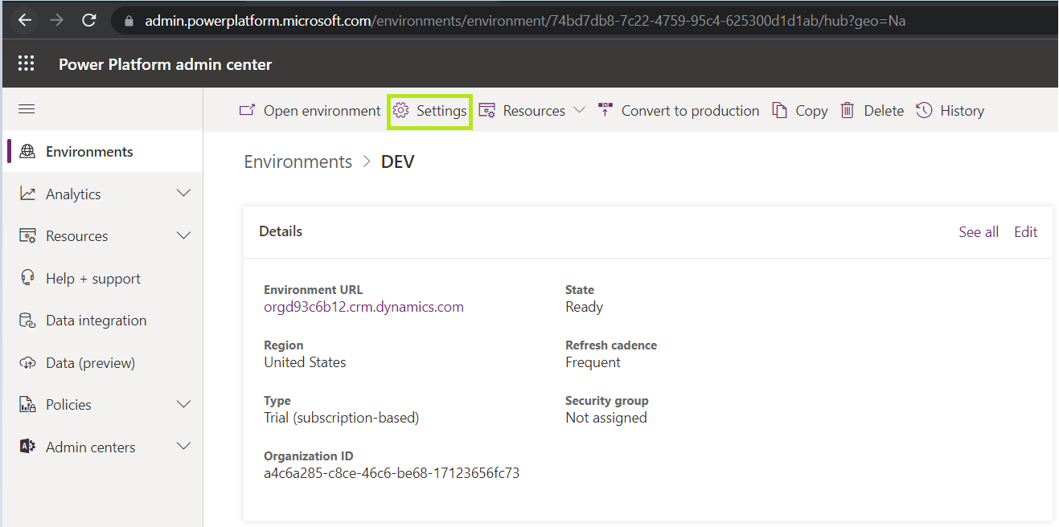Click the browser address bar URL
Viewport: 1059px width, 527px height.
coord(523,21)
